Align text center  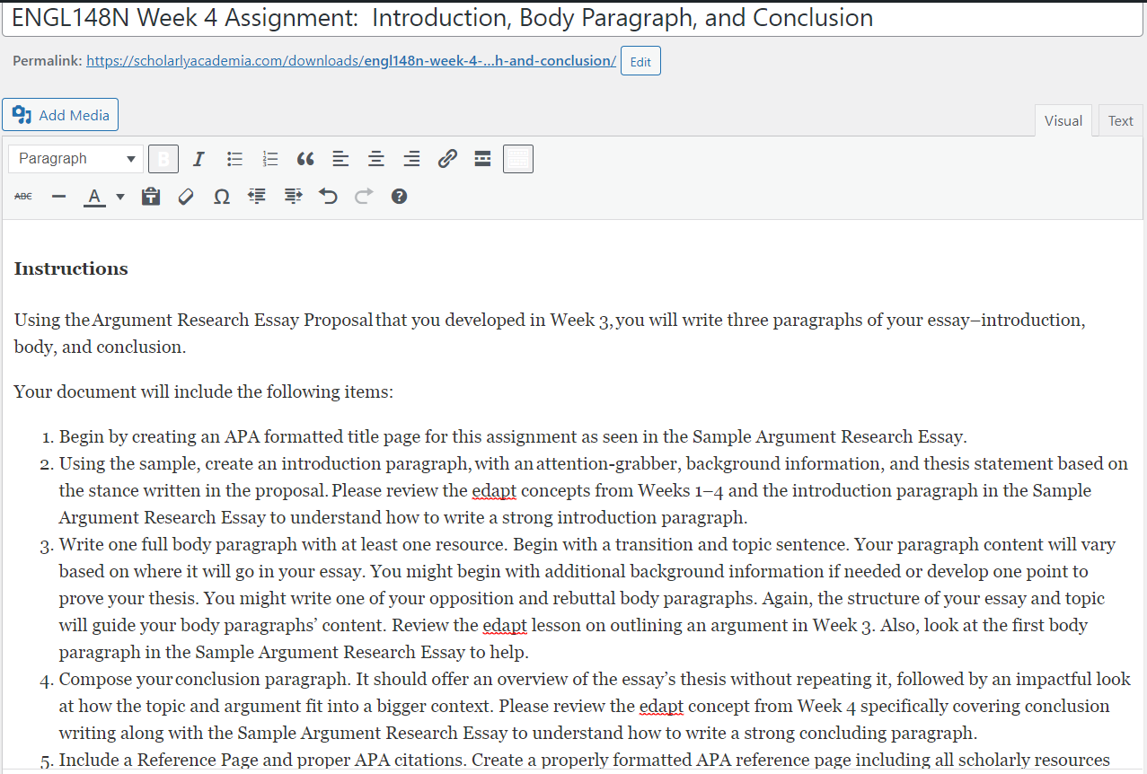tap(376, 159)
